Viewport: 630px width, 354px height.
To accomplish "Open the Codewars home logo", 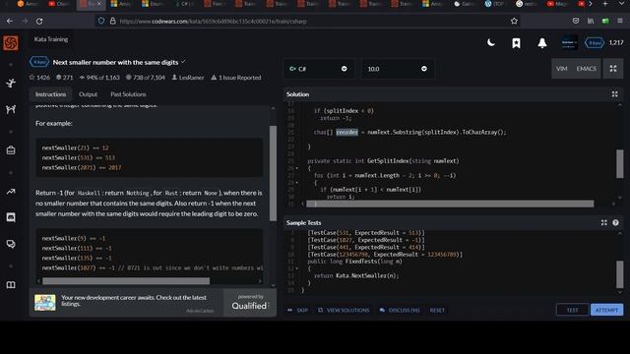I will pyautogui.click(x=11, y=43).
